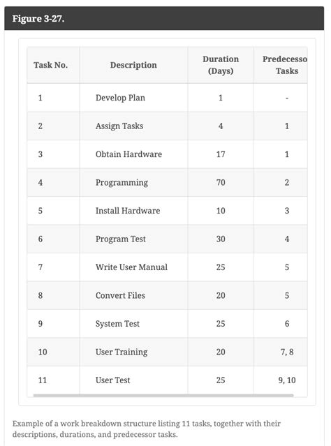Select the Obtain Hardware row
This screenshot has height=446, width=331.
pos(167,154)
